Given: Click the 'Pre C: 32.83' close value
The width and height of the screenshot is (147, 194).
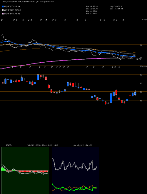Looking at the screenshot, I should coord(92,14).
